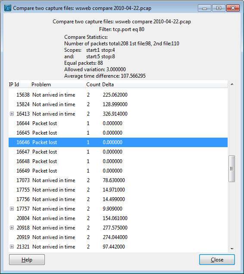Sort by the Count column header
The image size is (244, 274).
pyautogui.click(x=94, y=85)
